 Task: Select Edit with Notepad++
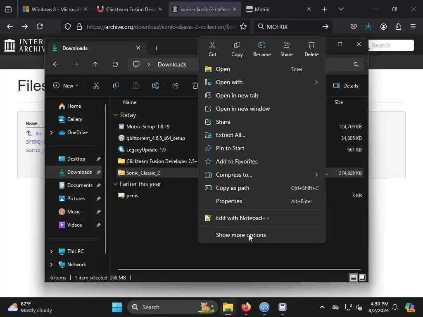click(x=261, y=218)
